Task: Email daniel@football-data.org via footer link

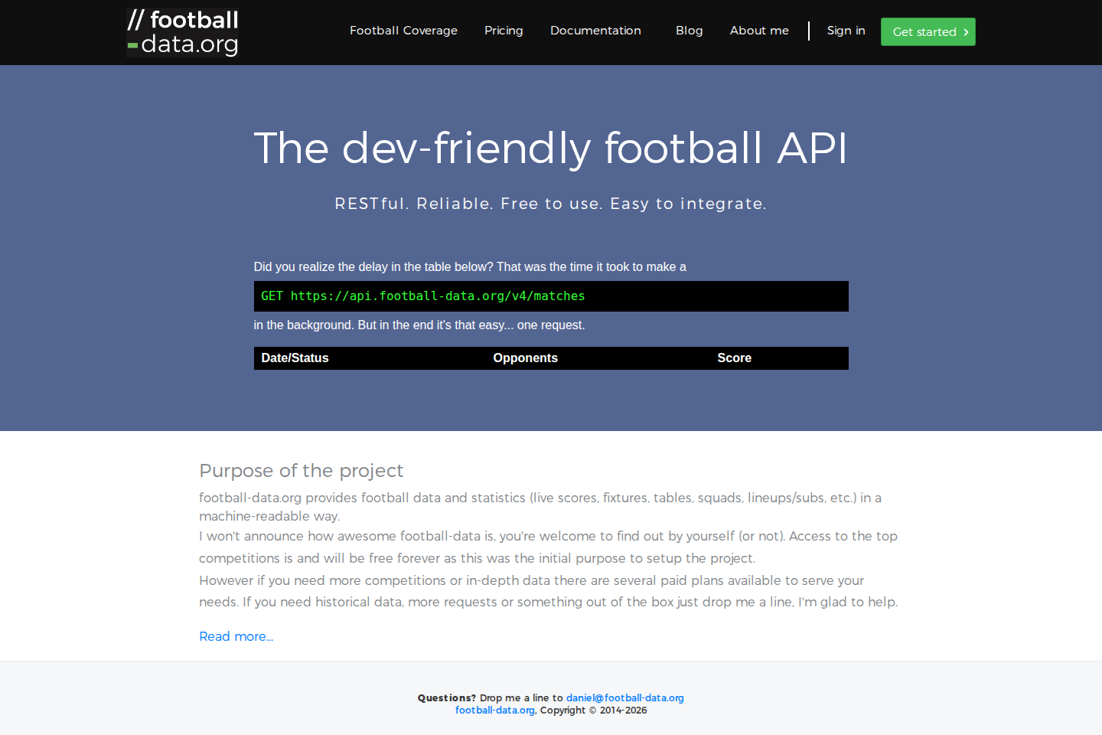Action: tap(624, 697)
